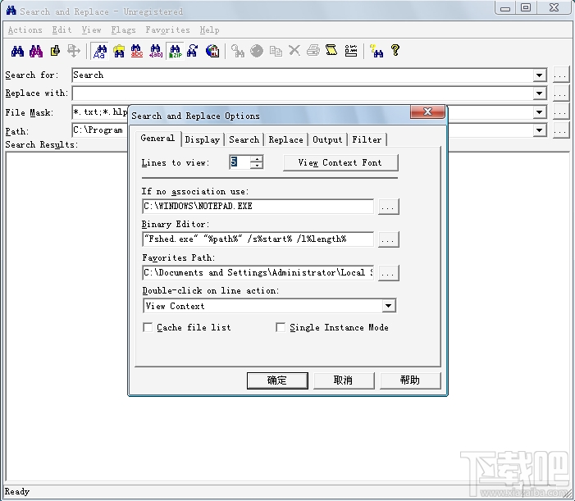Enable the Single Instance Mode checkbox
Screen dimensions: 575x501
click(281, 327)
